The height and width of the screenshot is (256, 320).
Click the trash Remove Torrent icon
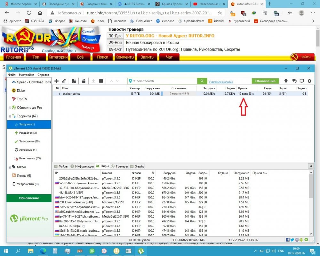(84, 81)
